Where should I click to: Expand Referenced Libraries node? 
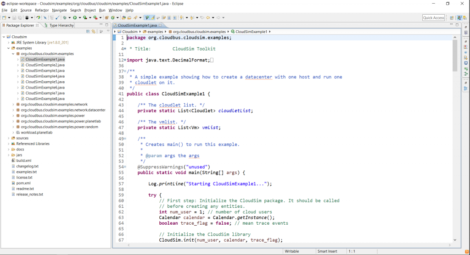pos(8,144)
